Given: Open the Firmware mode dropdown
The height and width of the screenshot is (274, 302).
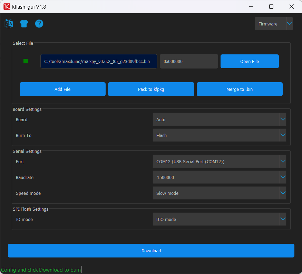Looking at the screenshot, I should click(x=274, y=24).
